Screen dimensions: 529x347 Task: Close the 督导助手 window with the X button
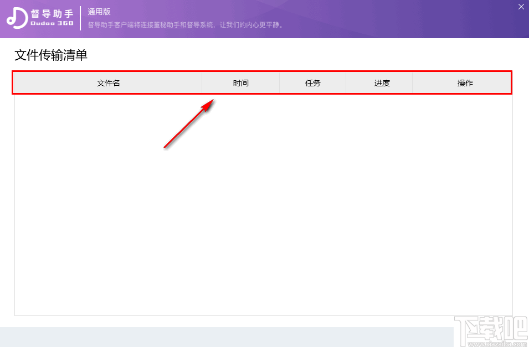(520, 7)
